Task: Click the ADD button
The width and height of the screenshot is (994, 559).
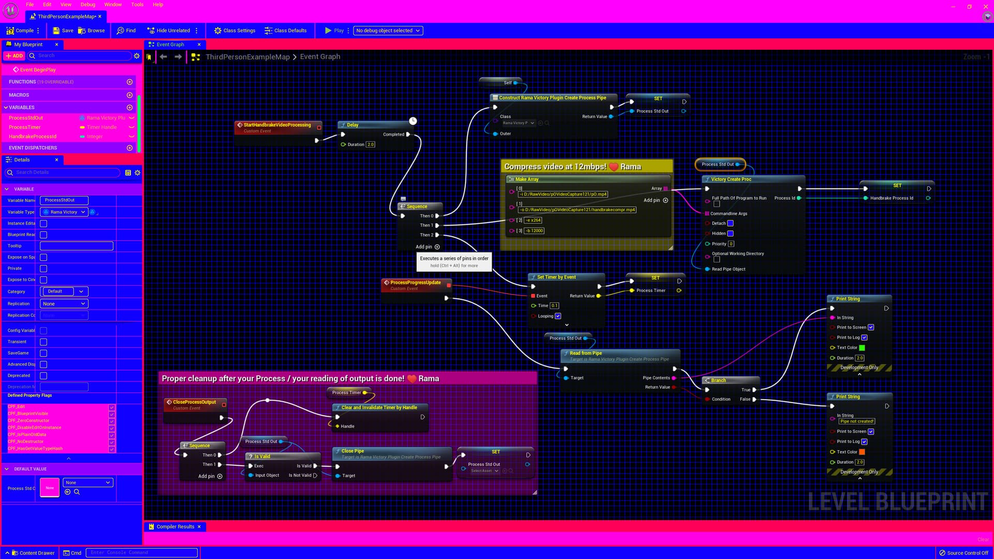Action: pos(14,56)
